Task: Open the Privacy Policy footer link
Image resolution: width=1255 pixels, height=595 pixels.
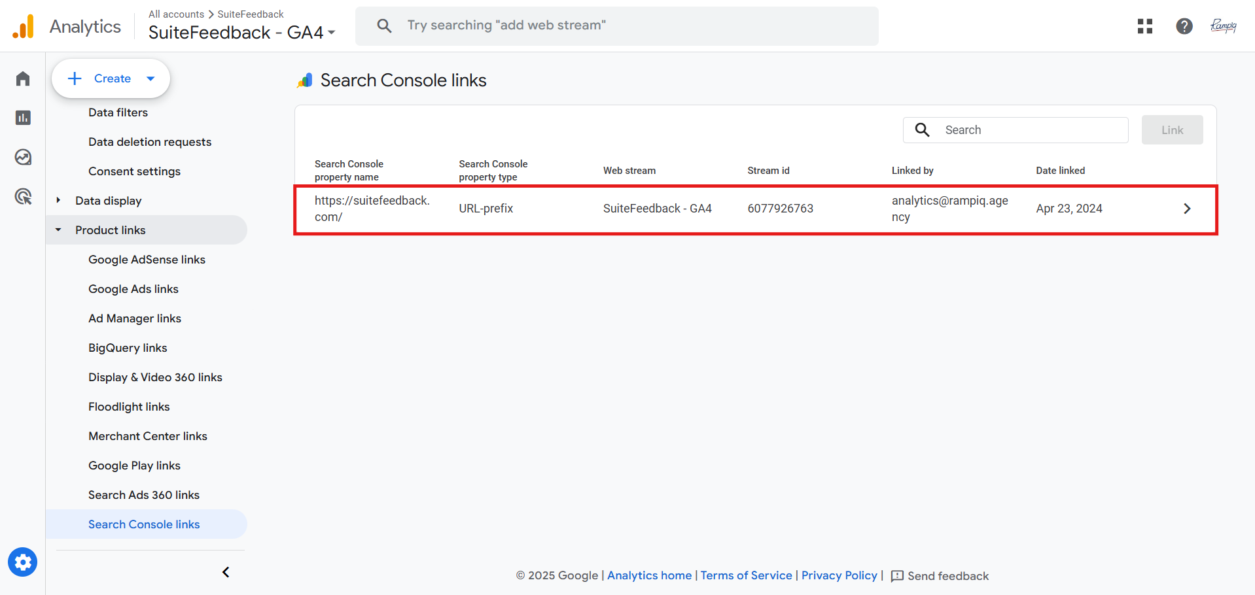Action: (x=839, y=575)
